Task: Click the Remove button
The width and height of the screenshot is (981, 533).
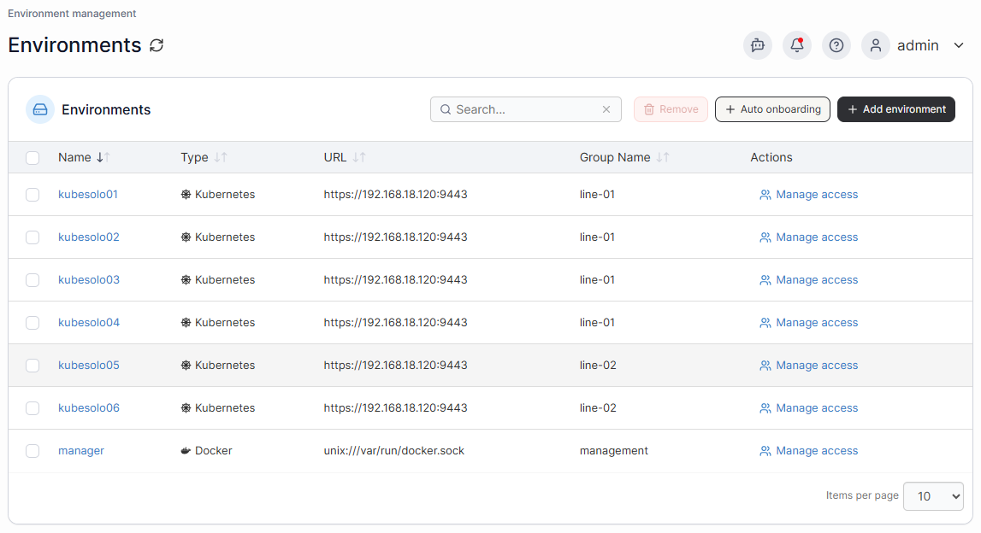Action: point(671,109)
